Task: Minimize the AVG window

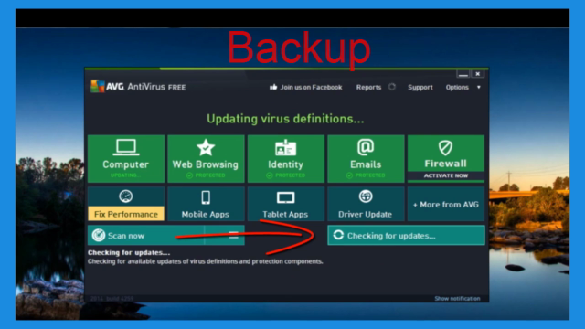Action: pos(463,74)
